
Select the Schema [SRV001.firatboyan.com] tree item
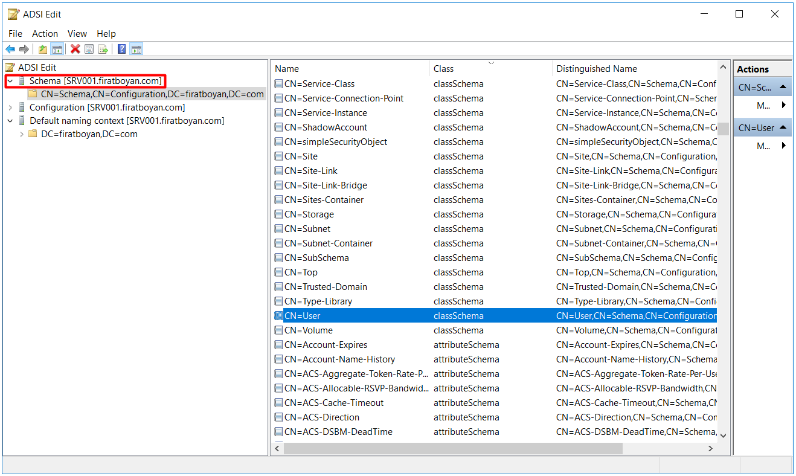click(x=95, y=81)
